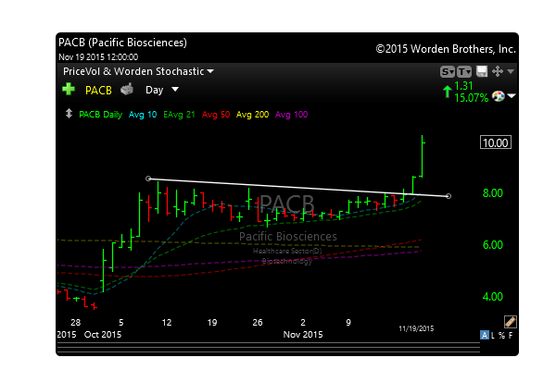
Task: Click the 1.31 net change value
Action: pyautogui.click(x=463, y=86)
